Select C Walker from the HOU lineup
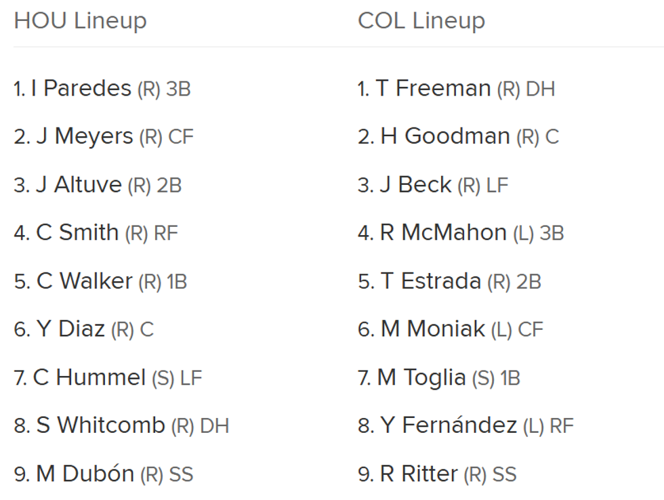664x500 pixels. pyautogui.click(x=84, y=281)
